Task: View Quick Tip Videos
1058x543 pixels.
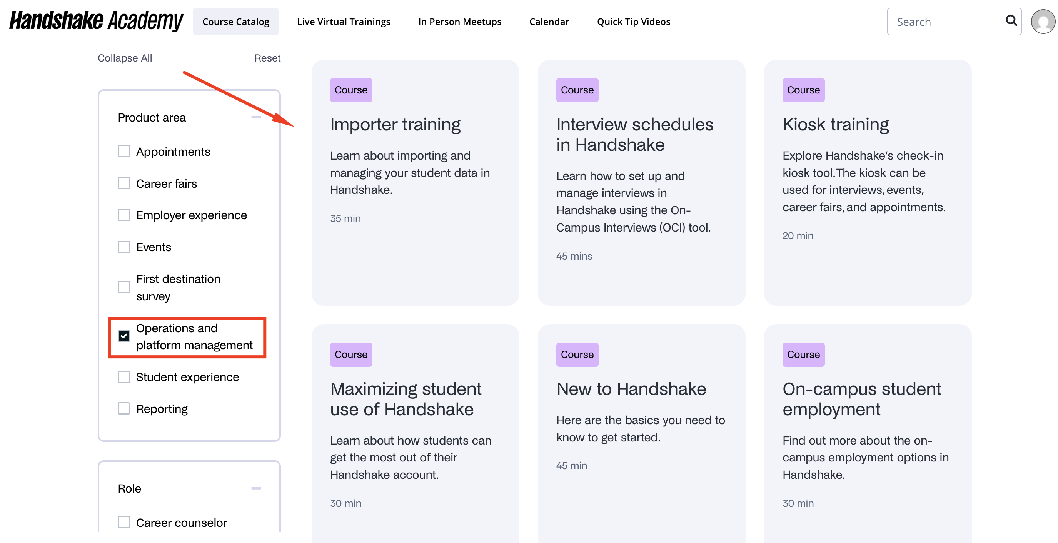Action: click(x=634, y=21)
